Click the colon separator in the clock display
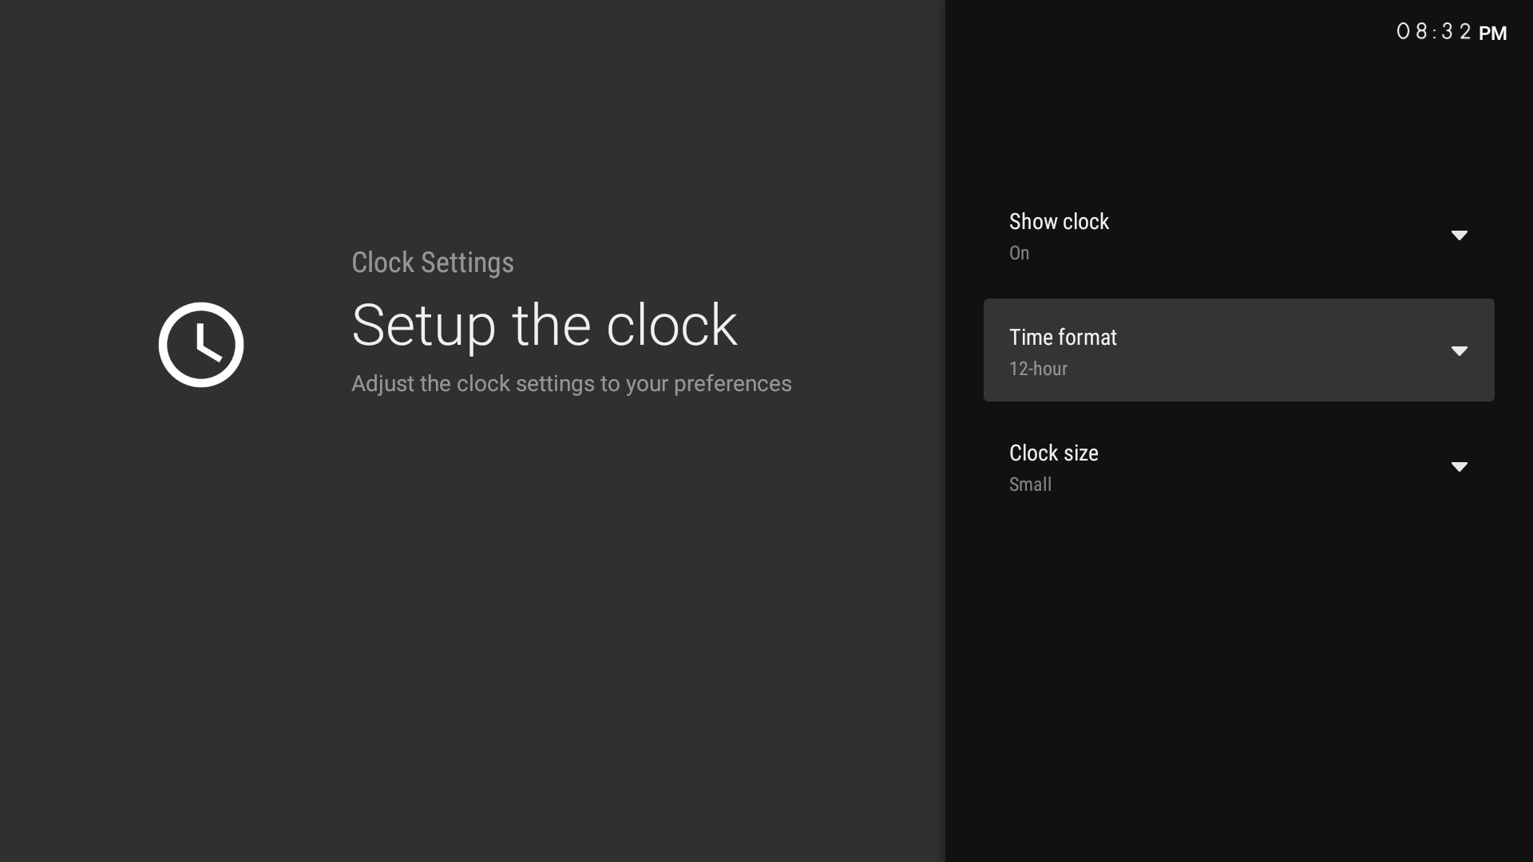Viewport: 1533px width, 862px height. [1435, 33]
